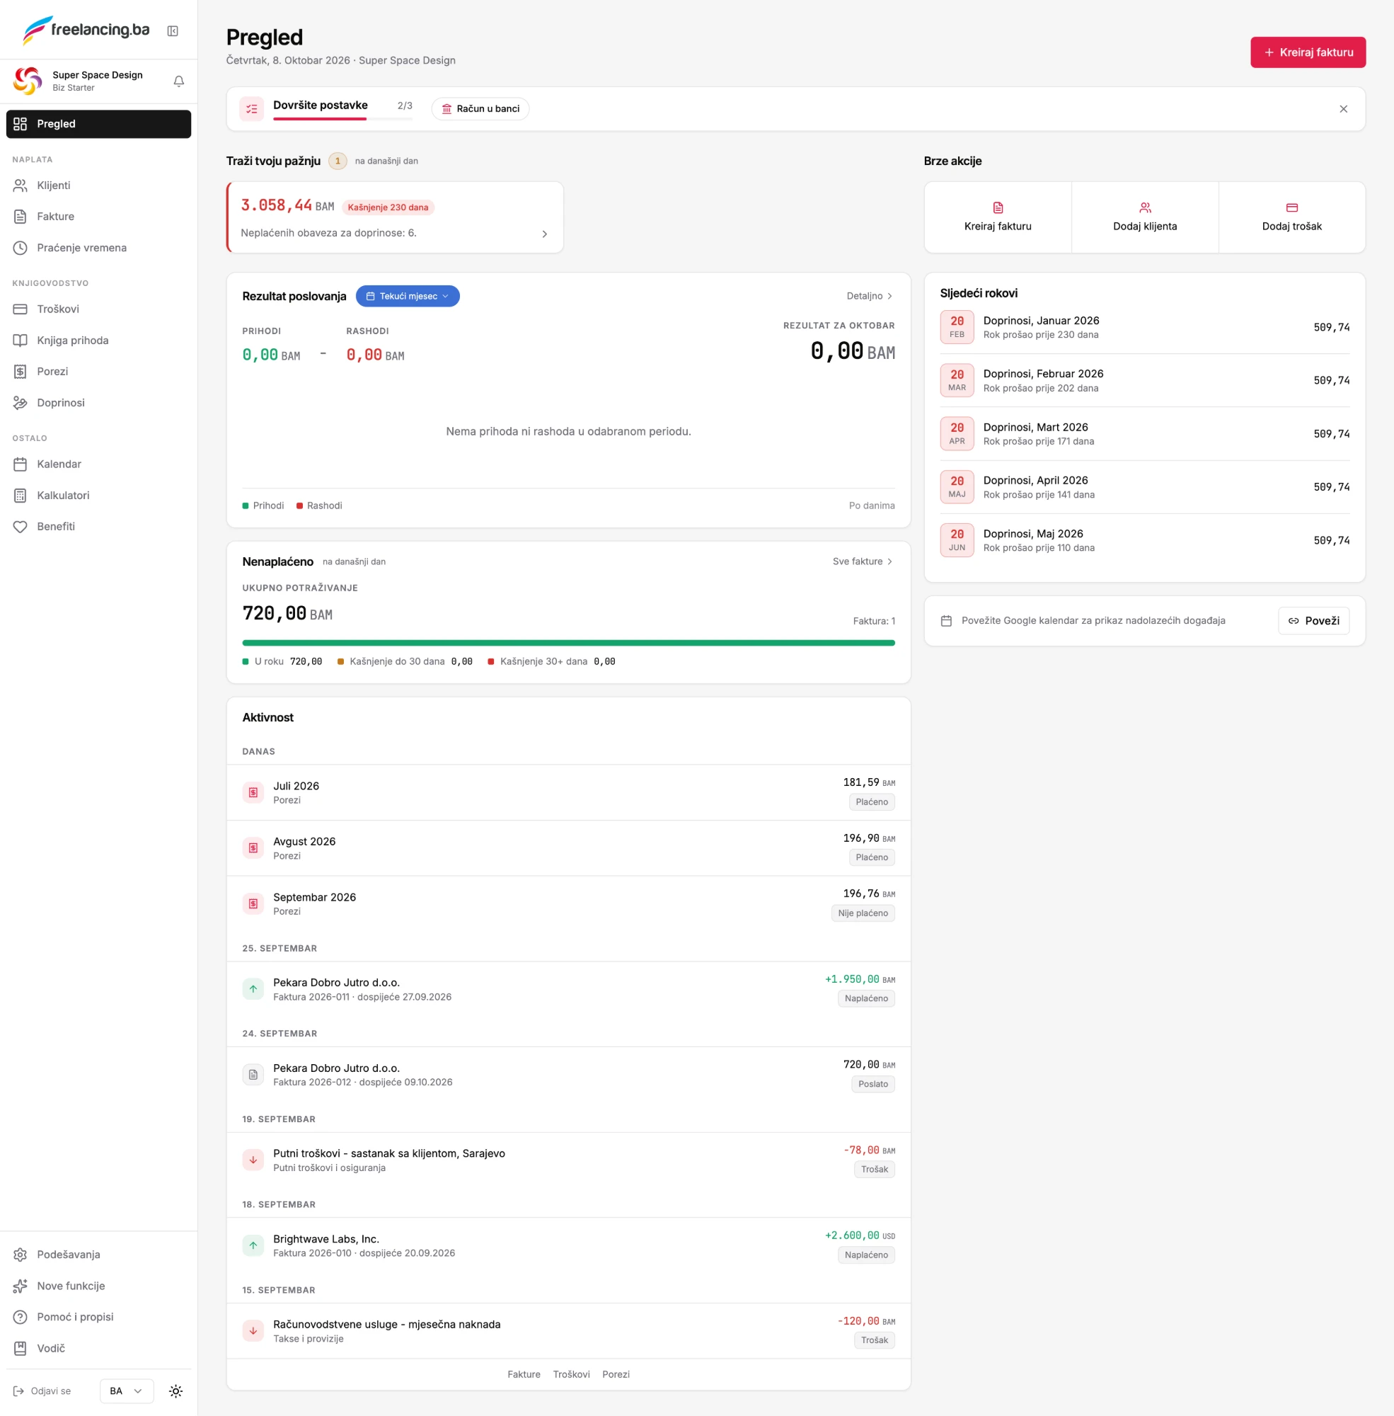
Task: Open Kalendar in the sidebar
Action: click(99, 464)
